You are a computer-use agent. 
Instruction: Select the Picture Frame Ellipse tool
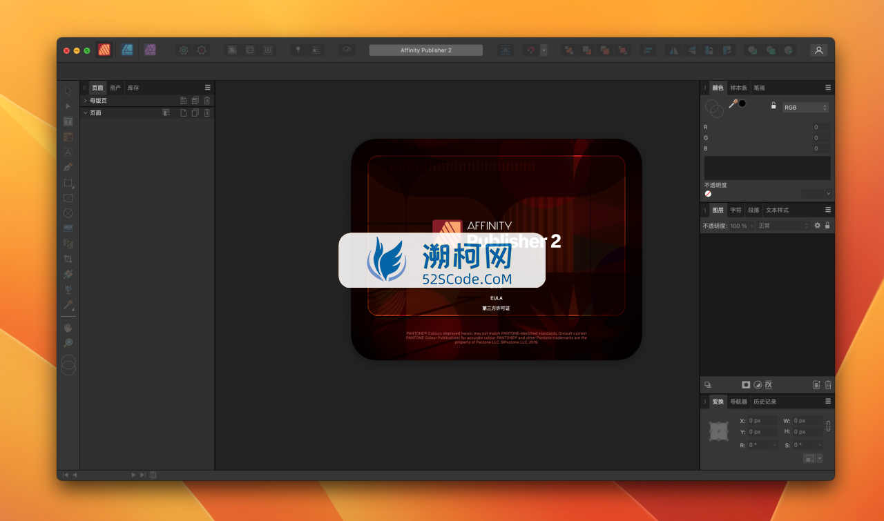coord(68,213)
